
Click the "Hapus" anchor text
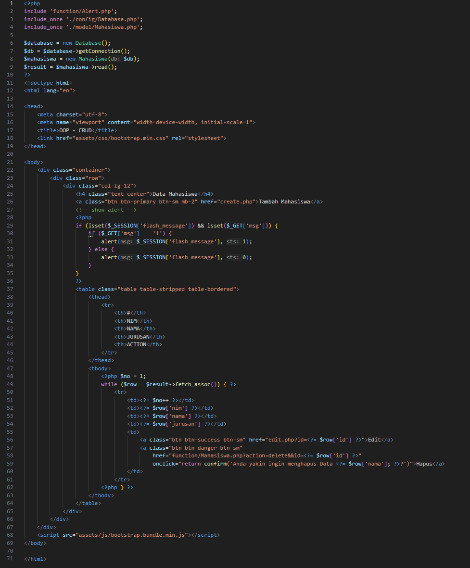tap(423, 464)
